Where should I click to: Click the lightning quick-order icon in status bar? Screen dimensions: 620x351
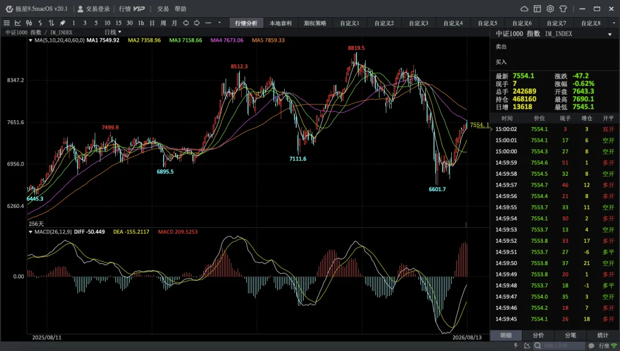(516, 345)
